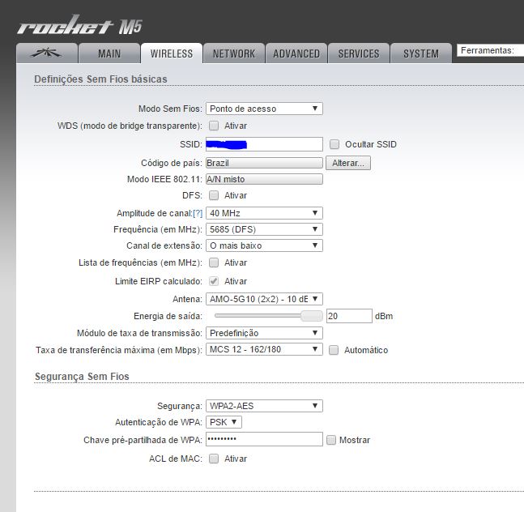Open the MCS 12 - 162/180 rate dropdown
Screen dimensions: 524x512
pos(264,349)
